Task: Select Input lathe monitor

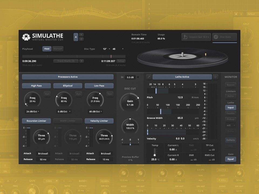Action: click(x=231, y=108)
